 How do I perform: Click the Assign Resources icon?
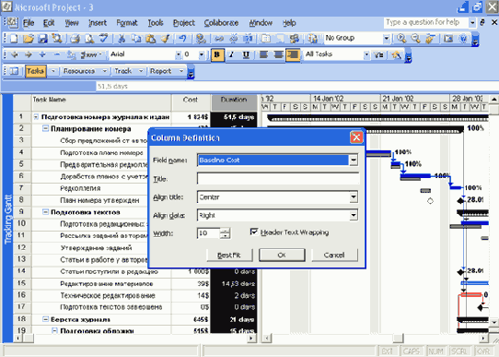click(295, 39)
